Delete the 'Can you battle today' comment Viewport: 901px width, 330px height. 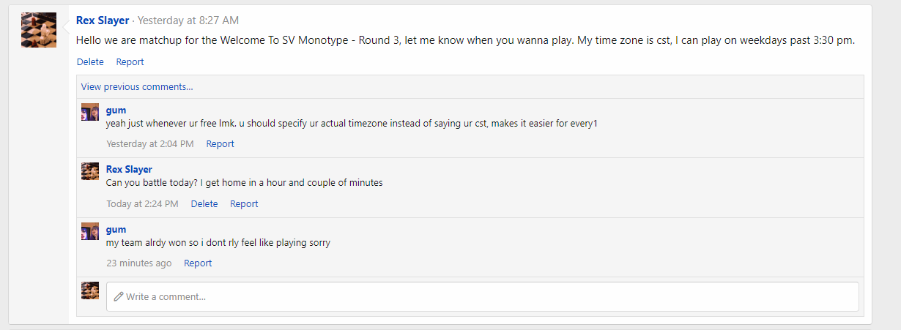204,204
